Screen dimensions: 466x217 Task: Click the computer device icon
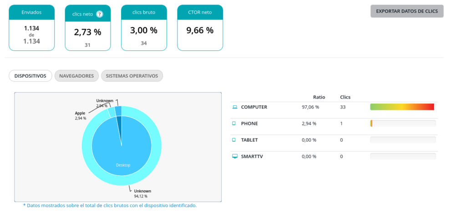point(235,107)
